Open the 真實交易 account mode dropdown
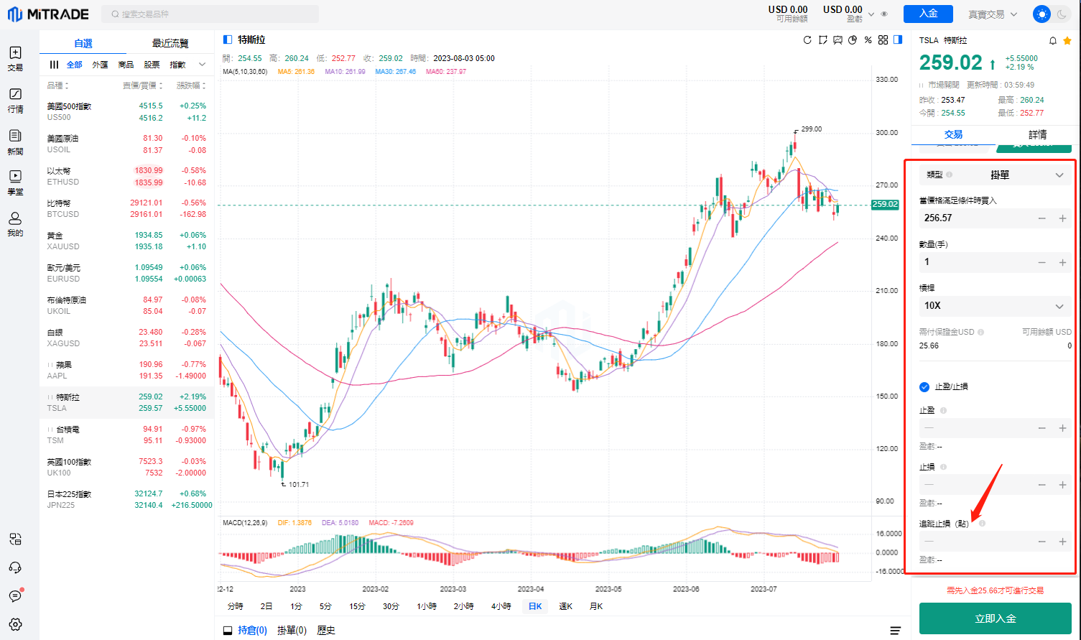This screenshot has height=640, width=1081. pyautogui.click(x=993, y=14)
